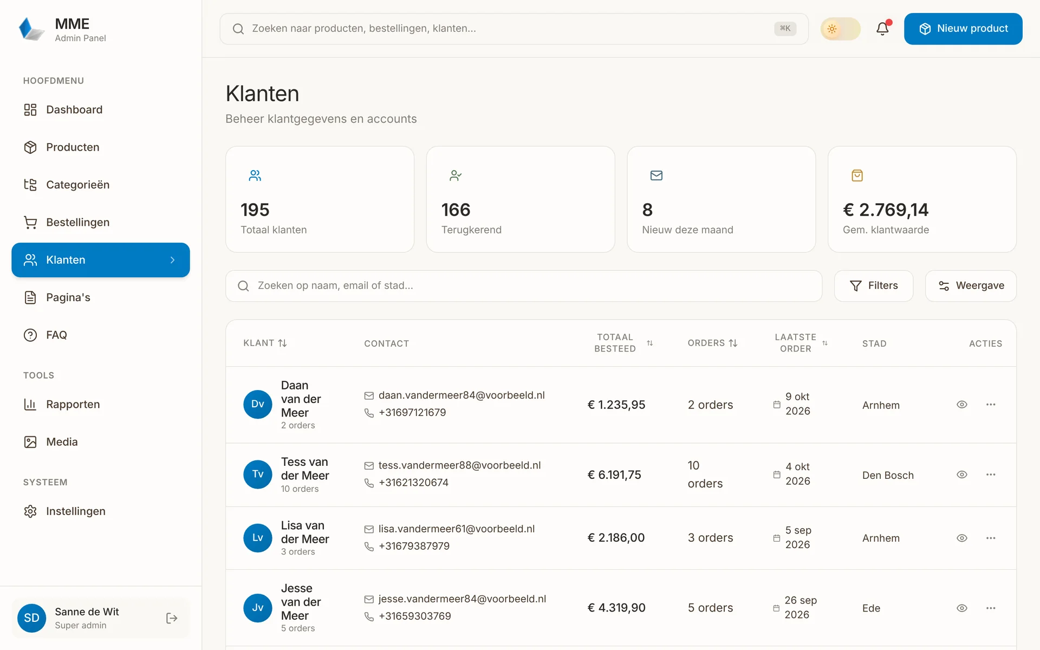Click the Rapporten chart icon
The width and height of the screenshot is (1040, 650).
click(30, 405)
